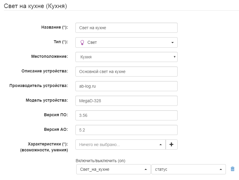Click the Кухня value in Местоположение field

point(86,57)
